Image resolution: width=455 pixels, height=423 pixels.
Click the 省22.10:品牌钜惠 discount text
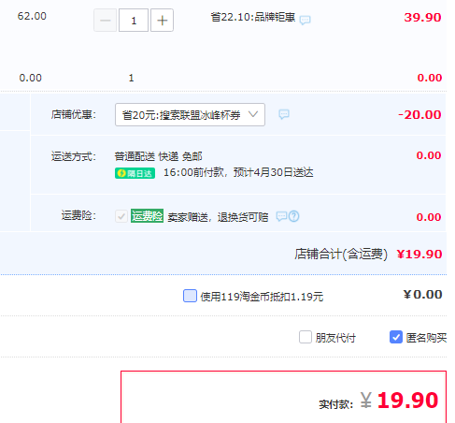click(x=253, y=17)
